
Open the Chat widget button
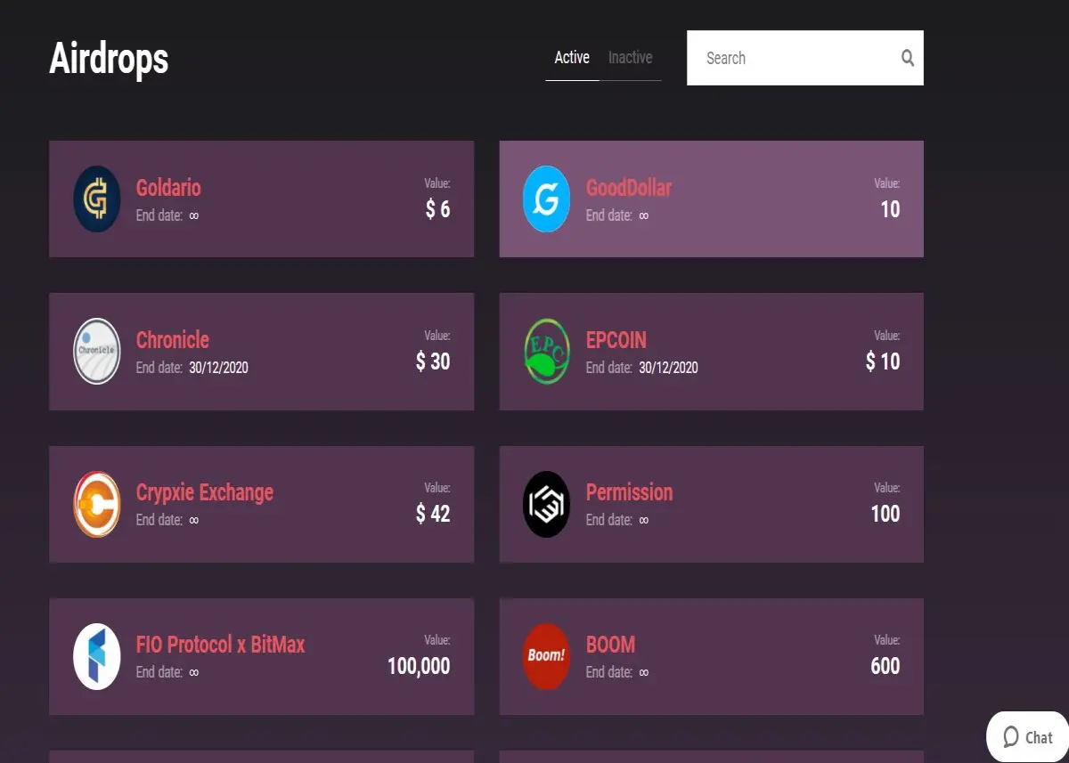click(1028, 737)
